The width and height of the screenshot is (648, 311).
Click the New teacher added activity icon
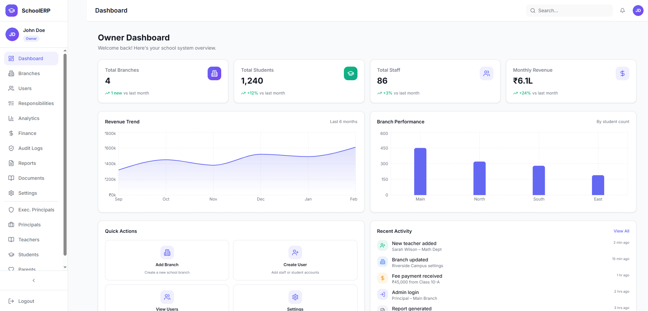(x=383, y=245)
